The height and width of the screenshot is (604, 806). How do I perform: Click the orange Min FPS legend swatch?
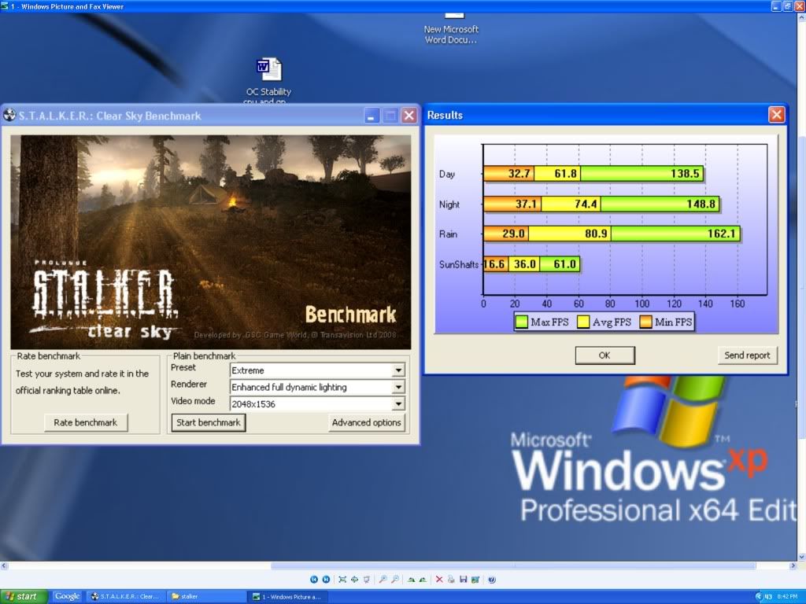pos(646,322)
